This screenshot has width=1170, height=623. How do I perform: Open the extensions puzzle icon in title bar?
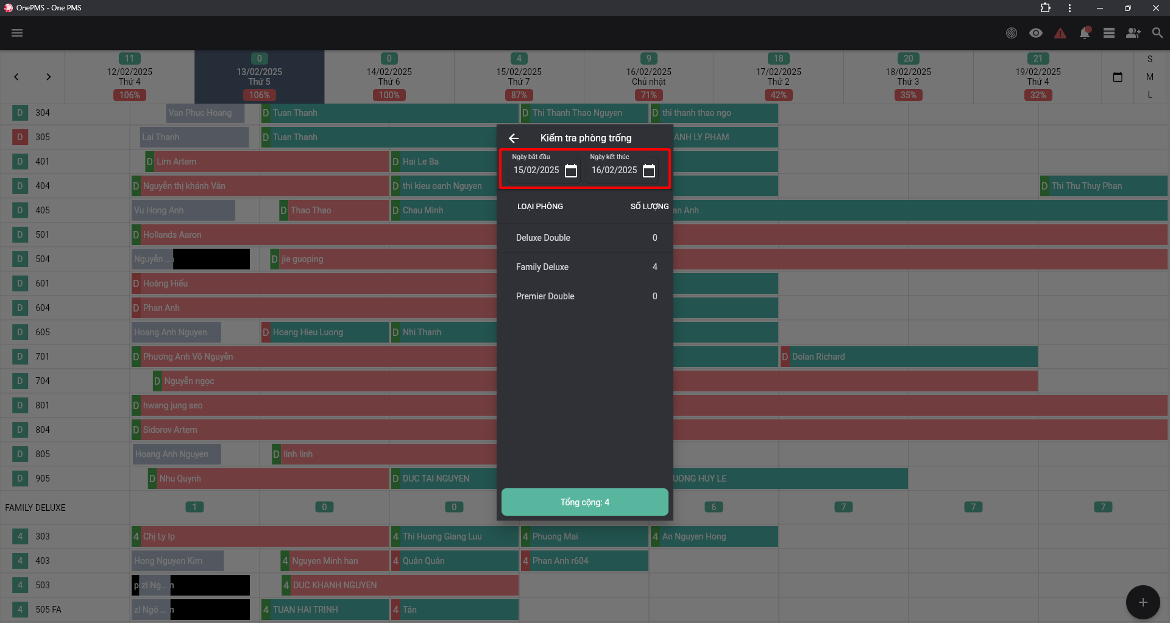click(1045, 8)
